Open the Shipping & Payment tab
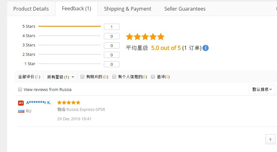The image size is (277, 152). click(128, 9)
